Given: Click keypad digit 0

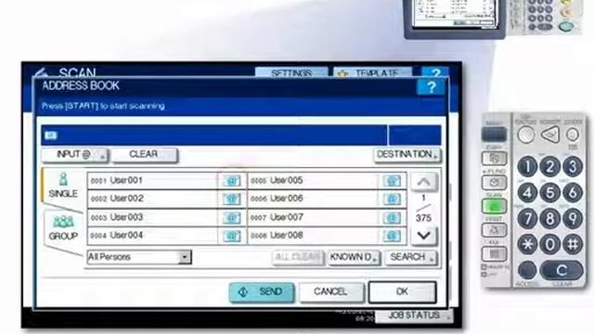Looking at the screenshot, I should [549, 244].
